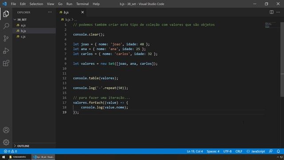Open the Source Control view
Screen dimensions: 284x160
pos(6,38)
